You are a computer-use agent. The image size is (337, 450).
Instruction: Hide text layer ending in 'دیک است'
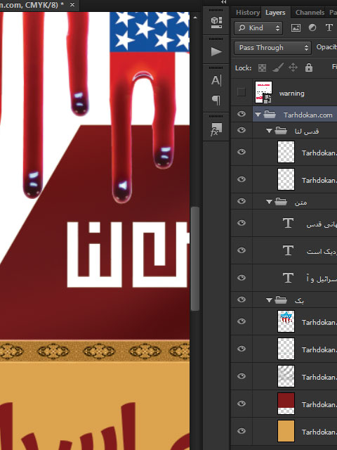tap(242, 250)
